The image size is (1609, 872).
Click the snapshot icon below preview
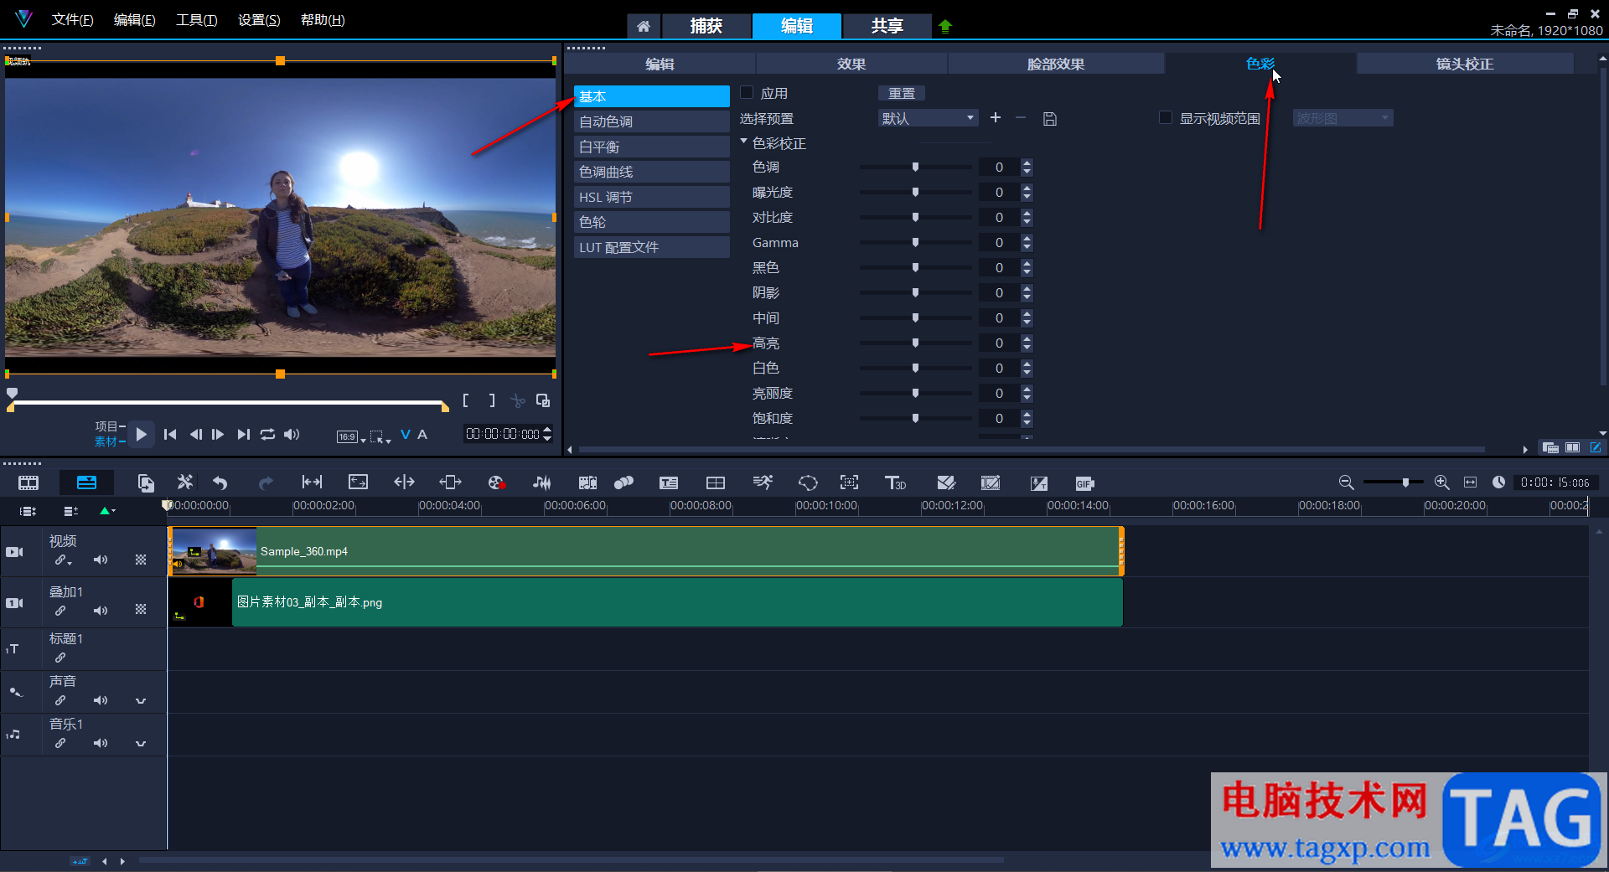click(x=543, y=400)
